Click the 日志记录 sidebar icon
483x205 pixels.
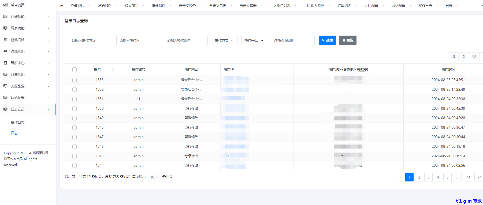[x=5, y=109]
